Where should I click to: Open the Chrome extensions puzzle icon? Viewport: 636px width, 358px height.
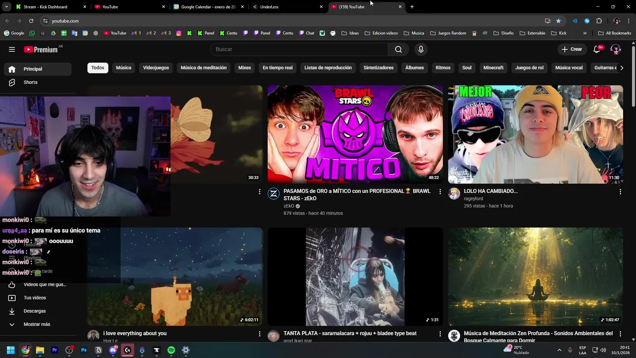tap(599, 21)
